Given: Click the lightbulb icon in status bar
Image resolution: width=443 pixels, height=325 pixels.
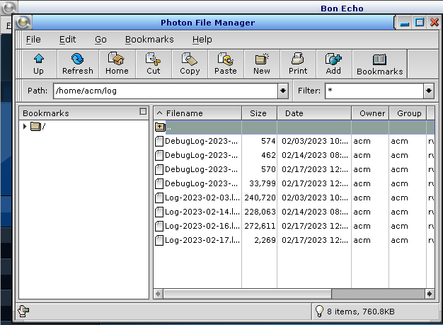Looking at the screenshot, I should pyautogui.click(x=319, y=311).
